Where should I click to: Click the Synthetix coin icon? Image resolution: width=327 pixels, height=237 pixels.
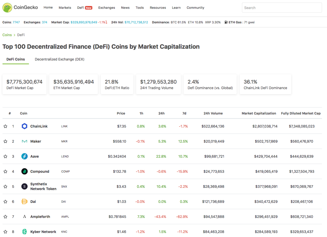pyautogui.click(x=25, y=186)
